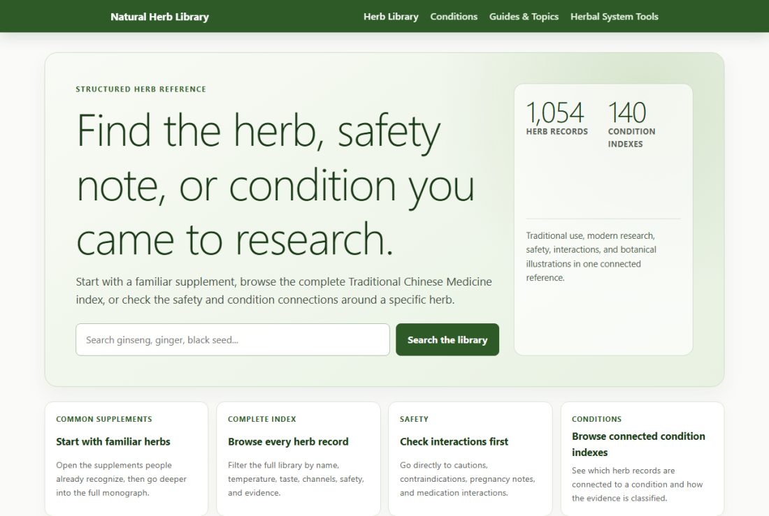This screenshot has width=769, height=516.
Task: Click the Find the herb headline text
Action: pos(275,185)
